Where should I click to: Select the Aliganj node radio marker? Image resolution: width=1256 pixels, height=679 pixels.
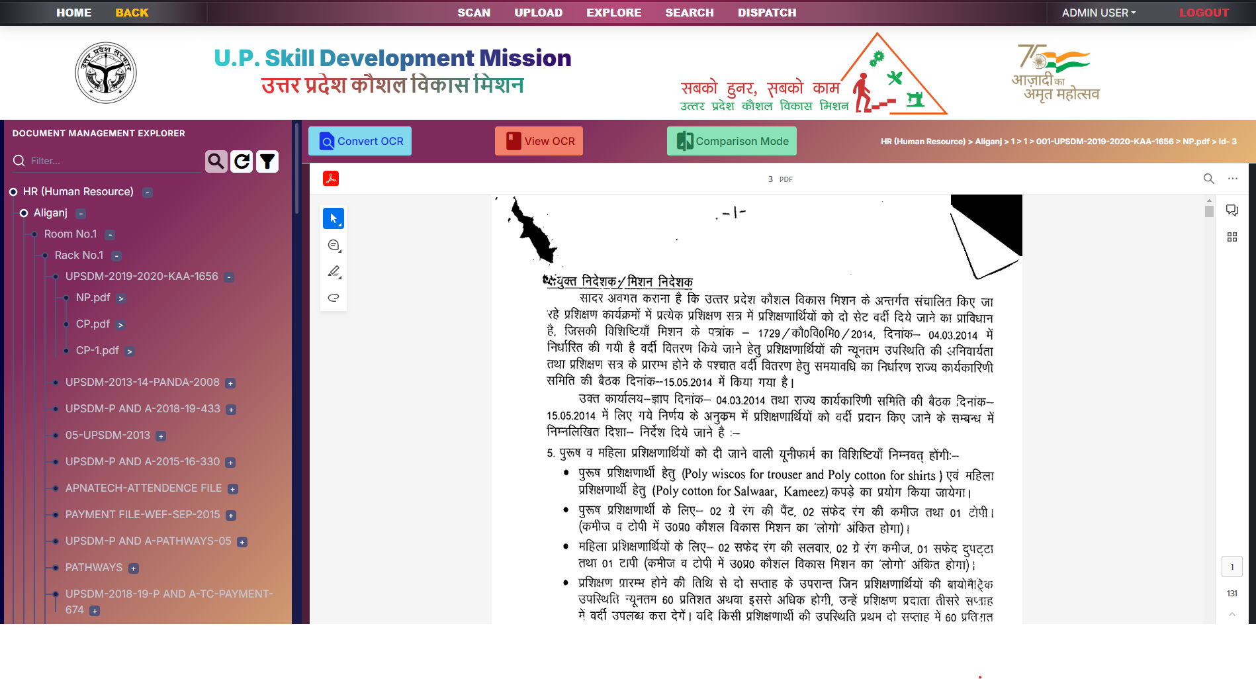coord(24,213)
